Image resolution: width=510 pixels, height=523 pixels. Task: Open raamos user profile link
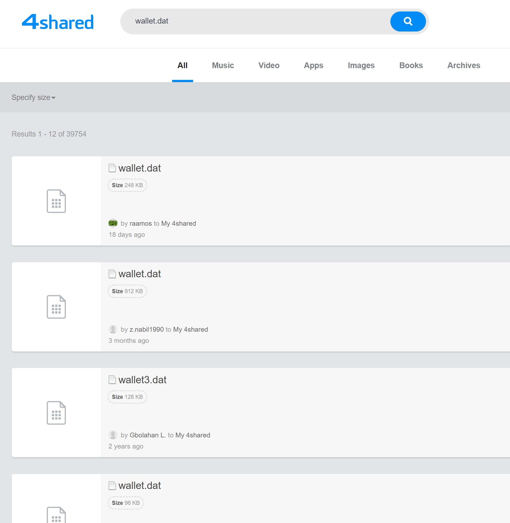[x=141, y=223]
